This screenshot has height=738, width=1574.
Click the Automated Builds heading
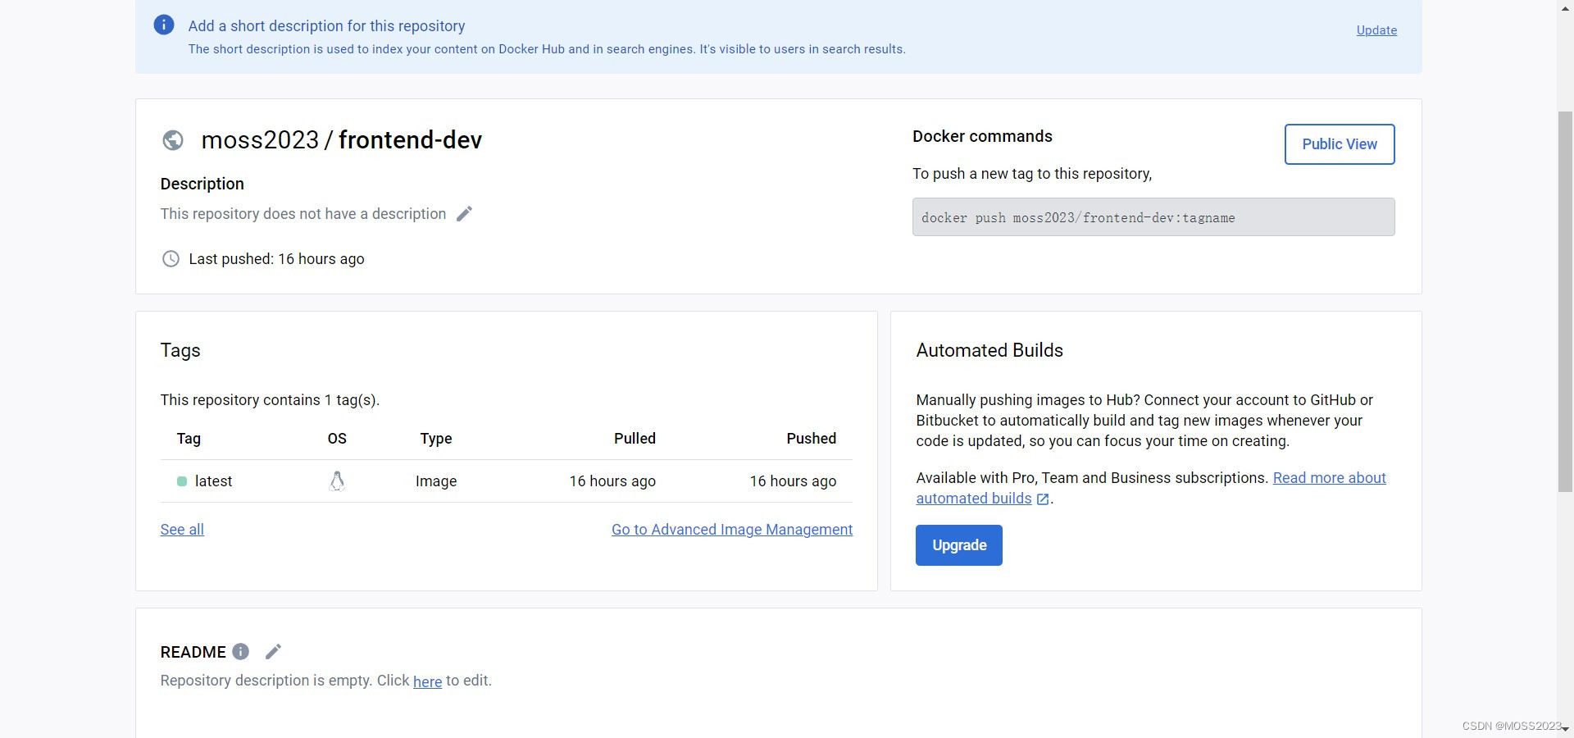[989, 350]
